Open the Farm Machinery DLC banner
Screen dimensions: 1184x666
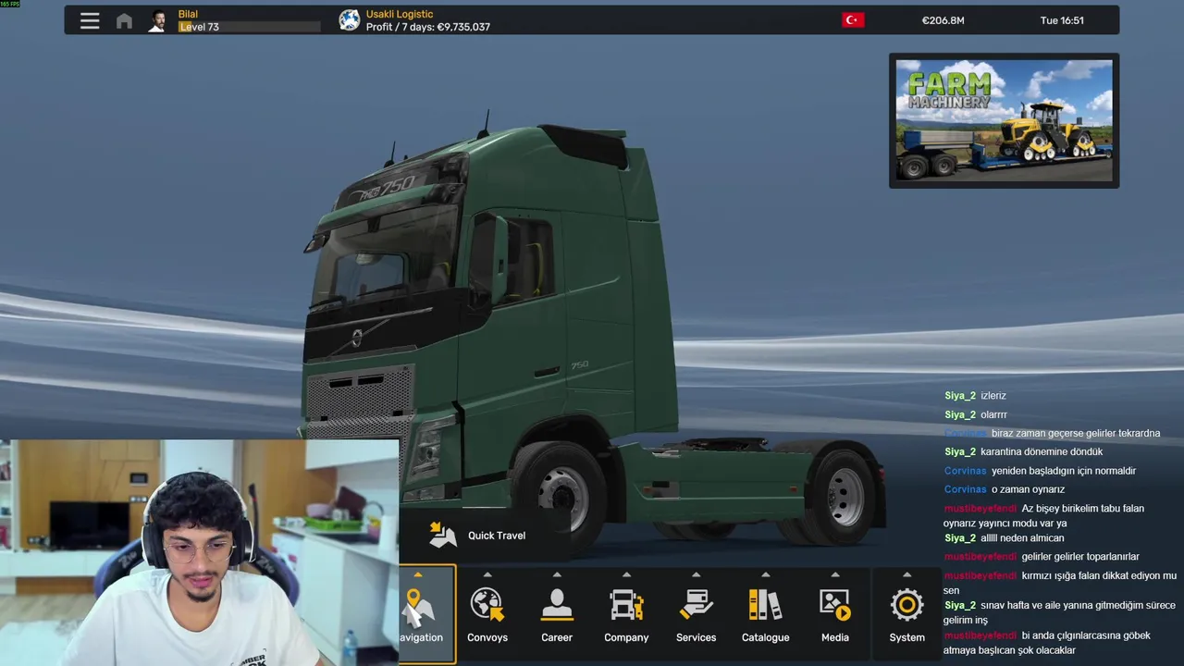click(x=1004, y=120)
